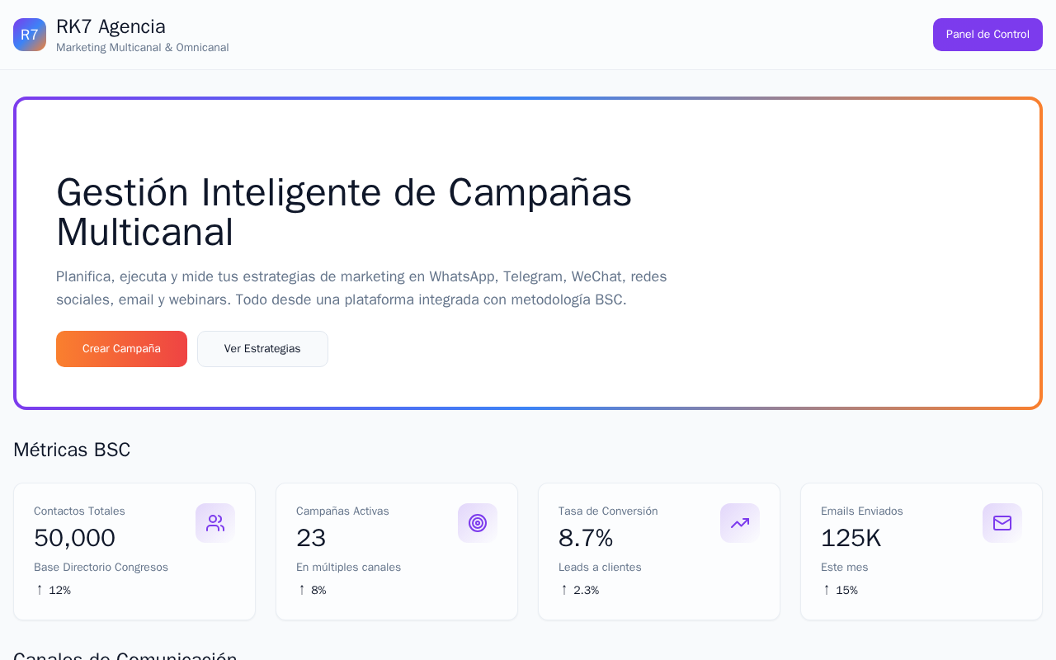
Task: Click the 125K emails sent value
Action: click(851, 538)
